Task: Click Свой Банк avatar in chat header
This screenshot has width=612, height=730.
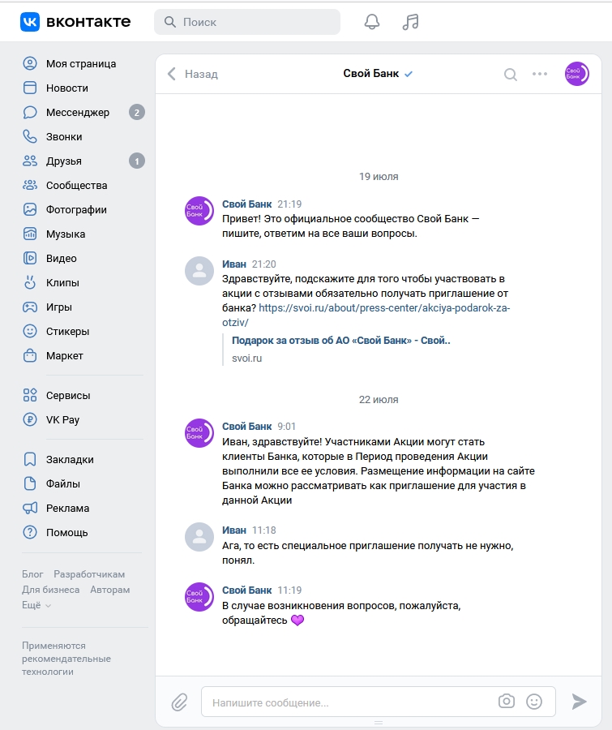Action: tap(577, 74)
